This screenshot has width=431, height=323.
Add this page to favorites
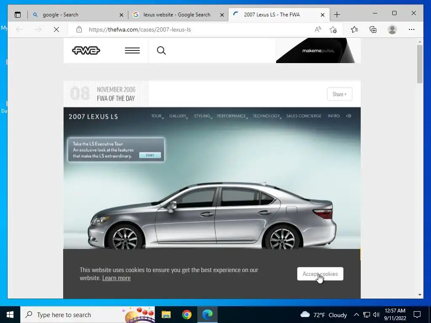click(333, 29)
